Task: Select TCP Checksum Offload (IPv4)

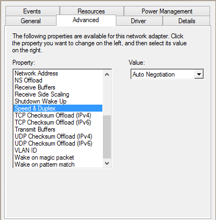Action: pos(58,115)
